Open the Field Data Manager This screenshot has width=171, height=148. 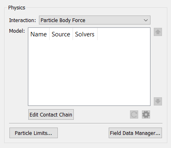[x=135, y=133]
